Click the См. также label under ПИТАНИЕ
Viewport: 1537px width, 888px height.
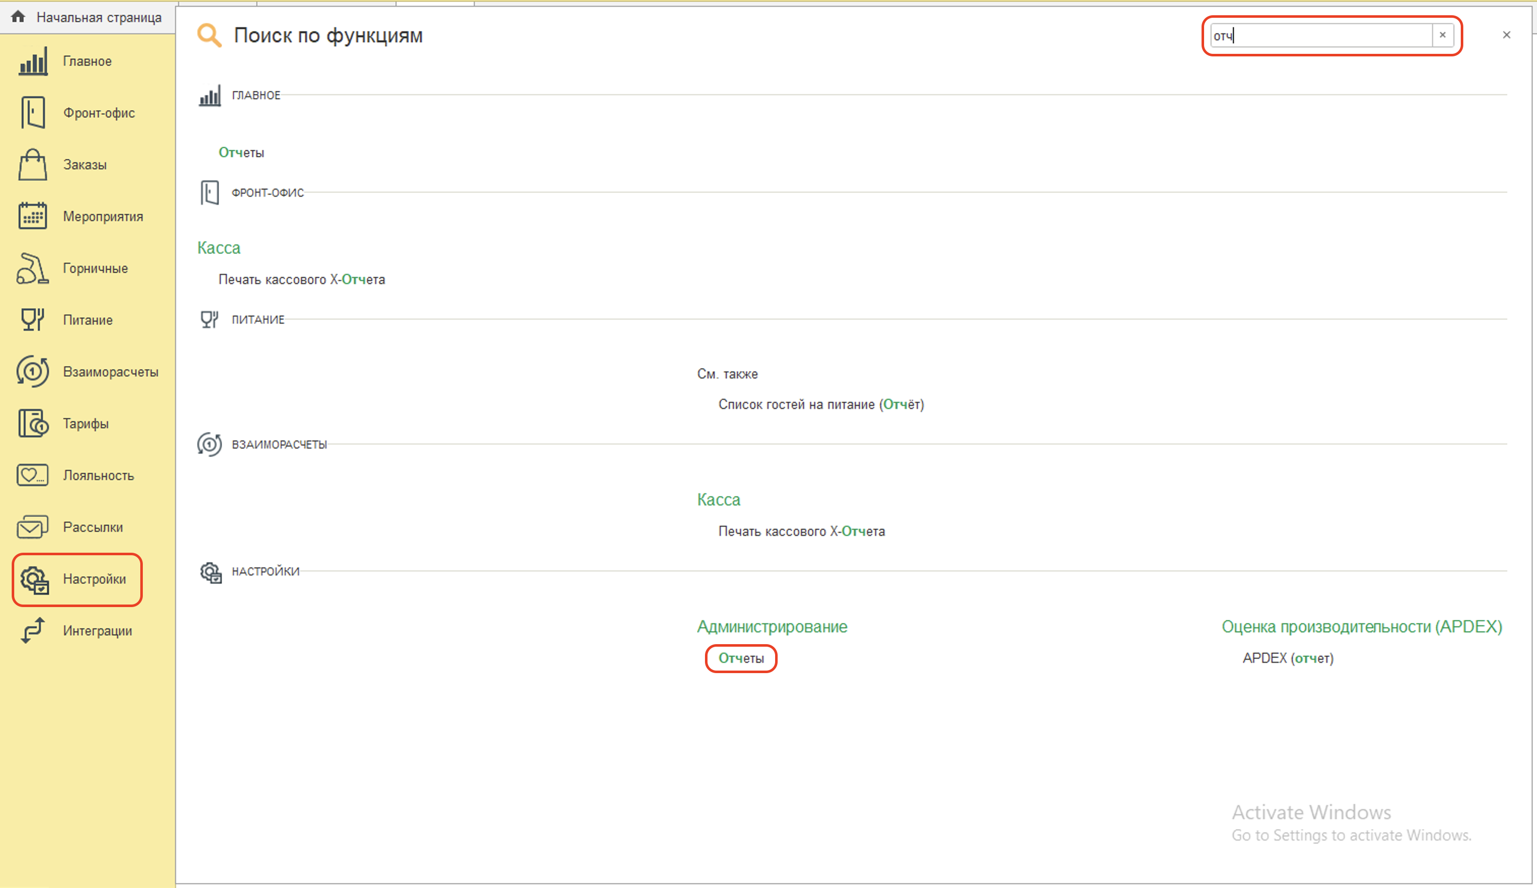tap(727, 373)
